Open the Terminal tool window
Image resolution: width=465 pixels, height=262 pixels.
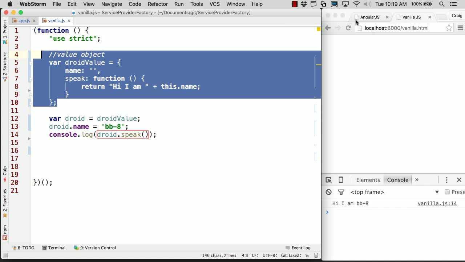pos(54,248)
